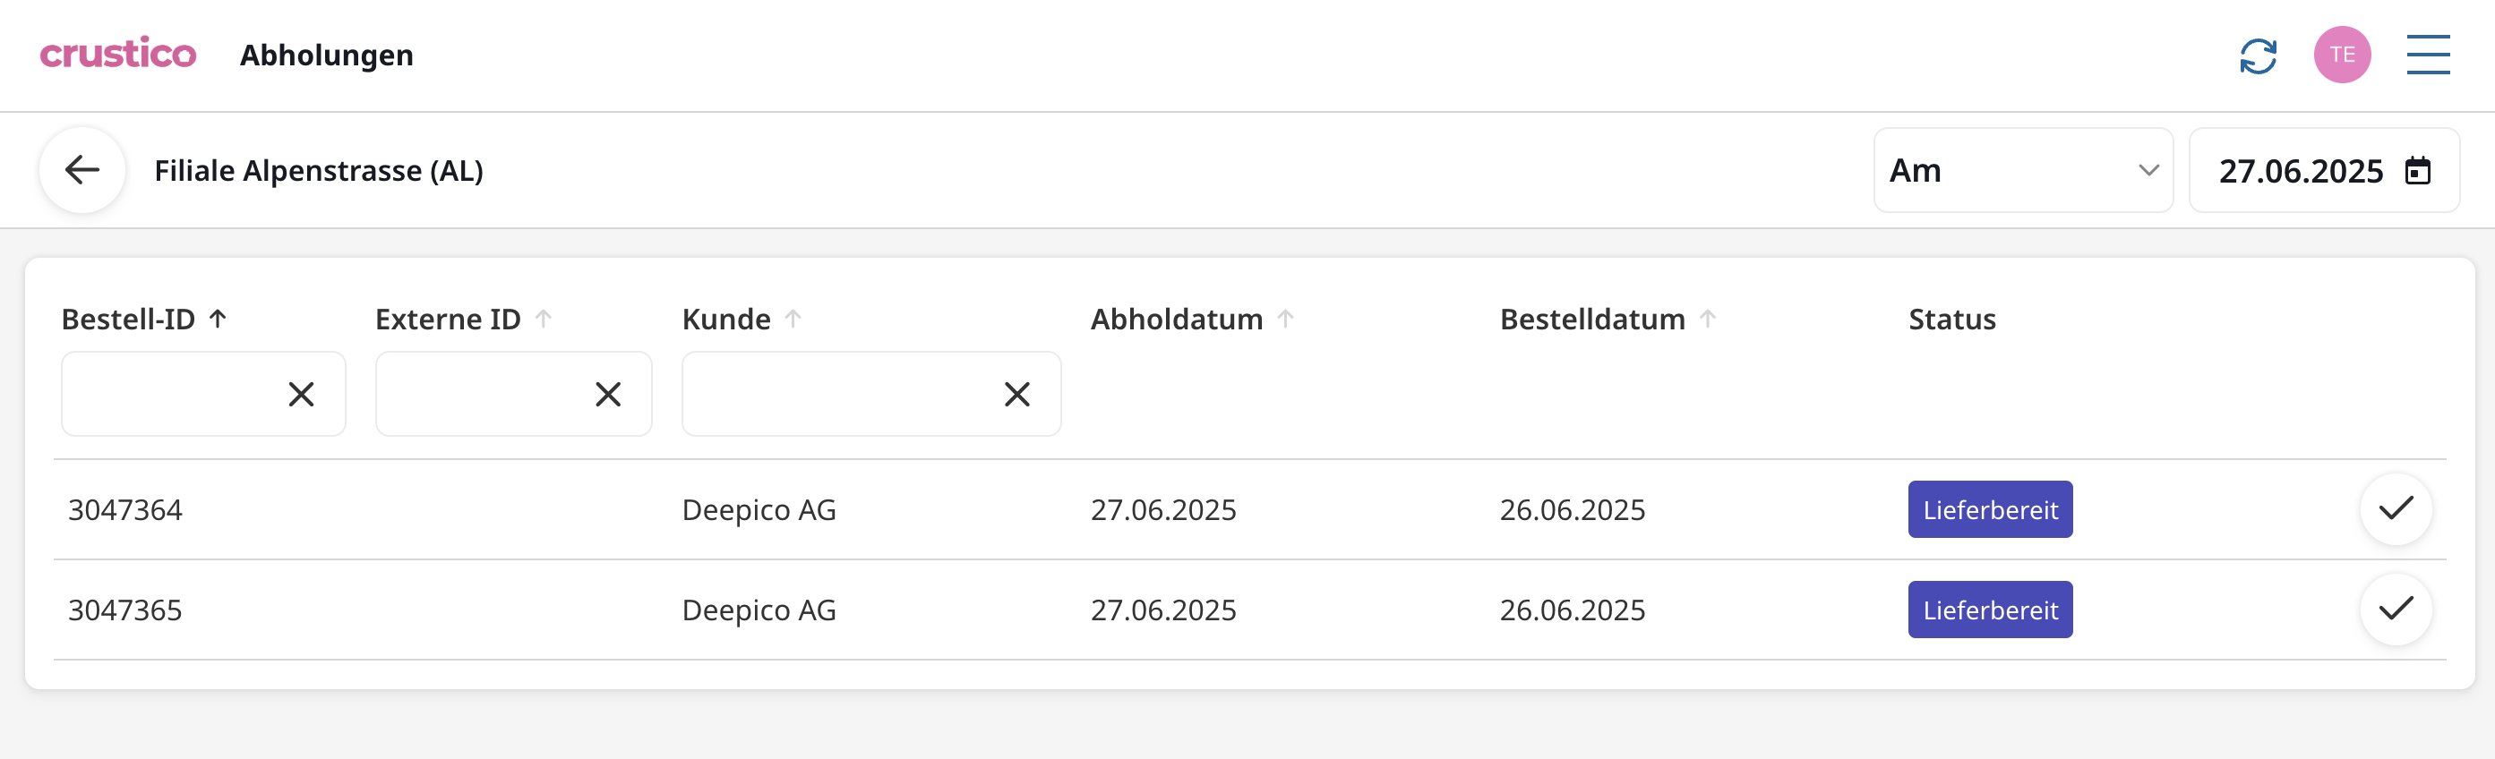This screenshot has height=759, width=2495.
Task: Expand sort options on Abholdatum column
Action: (1286, 318)
